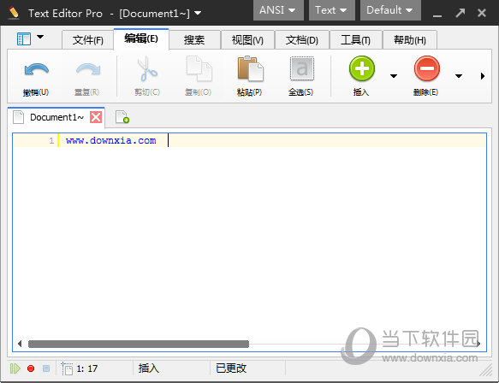Open the 工具(T) Tools tab
Screen dimensions: 499x383
(x=356, y=40)
